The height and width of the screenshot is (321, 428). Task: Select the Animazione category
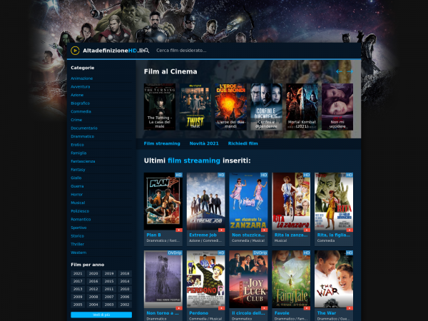tap(82, 78)
